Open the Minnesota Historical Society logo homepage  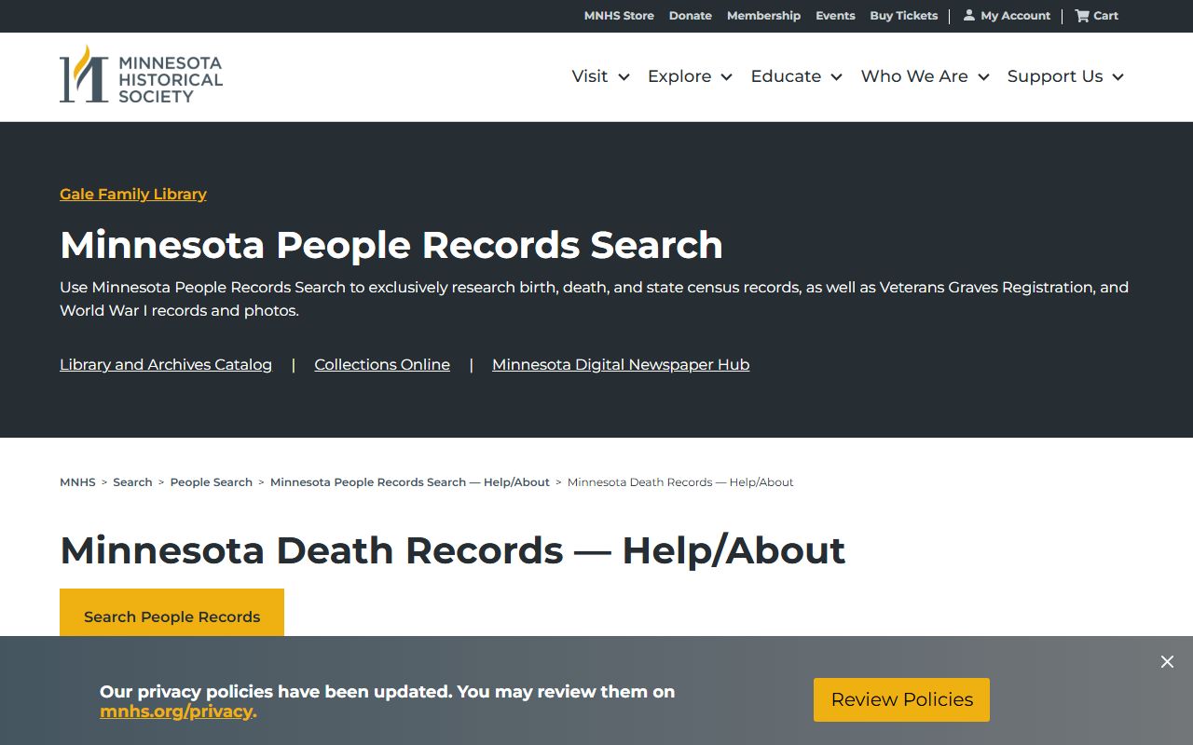tap(141, 74)
